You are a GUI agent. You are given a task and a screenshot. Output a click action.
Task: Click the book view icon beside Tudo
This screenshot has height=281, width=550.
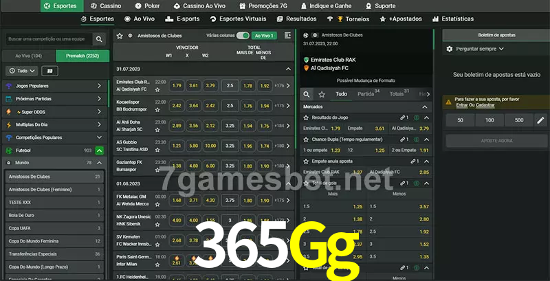pyautogui.click(x=49, y=71)
